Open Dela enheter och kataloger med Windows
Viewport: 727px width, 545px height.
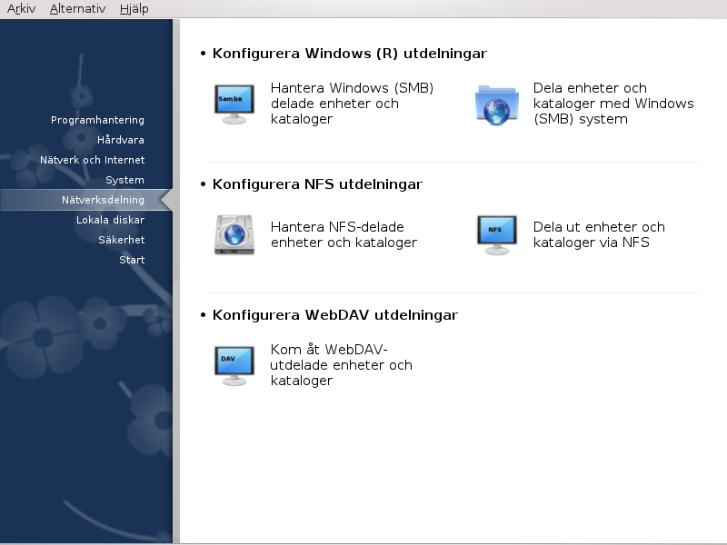tap(613, 104)
